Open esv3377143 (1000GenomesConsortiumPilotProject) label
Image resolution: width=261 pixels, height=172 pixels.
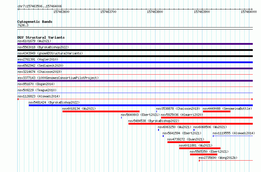(58, 78)
